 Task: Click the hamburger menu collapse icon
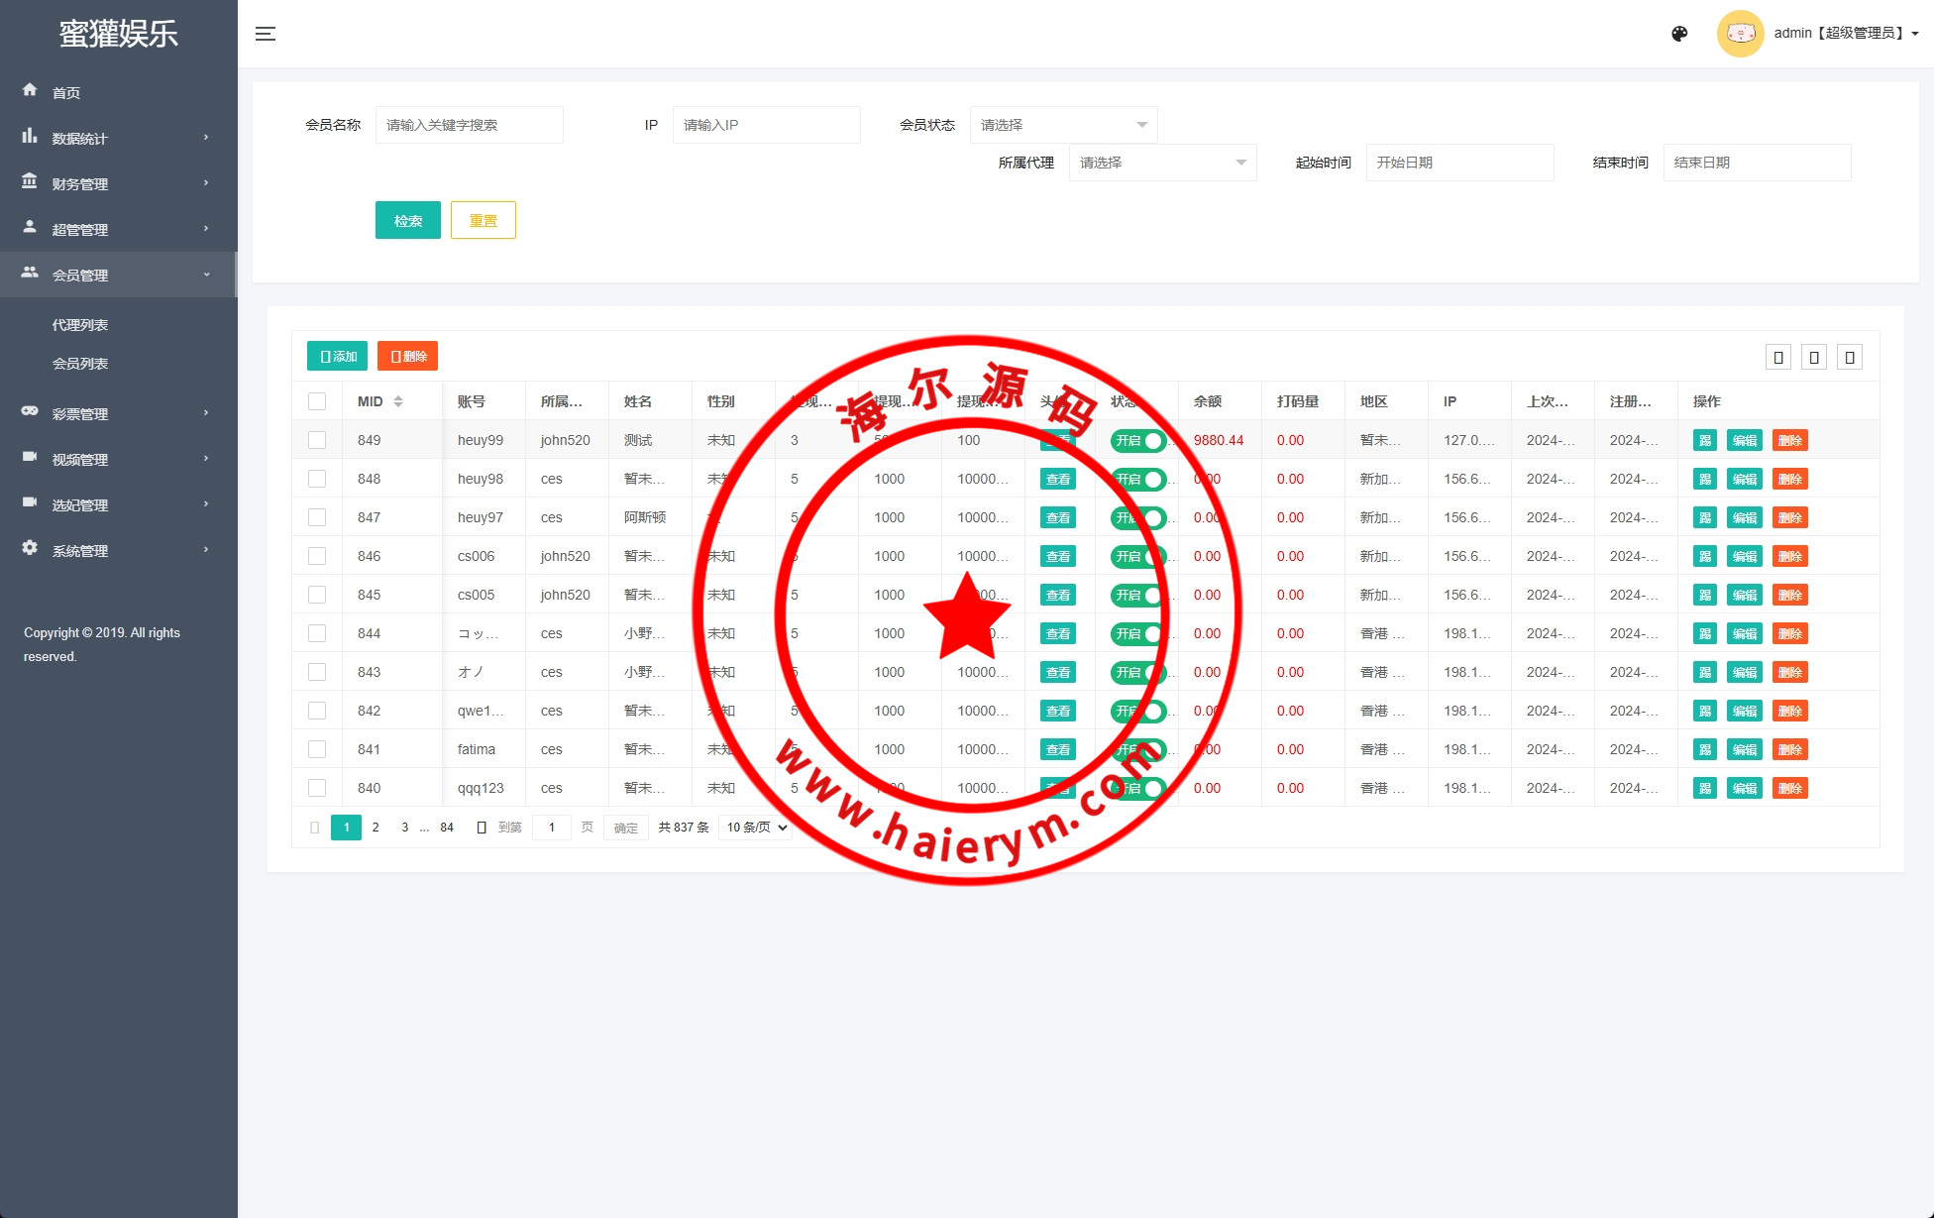click(x=266, y=34)
